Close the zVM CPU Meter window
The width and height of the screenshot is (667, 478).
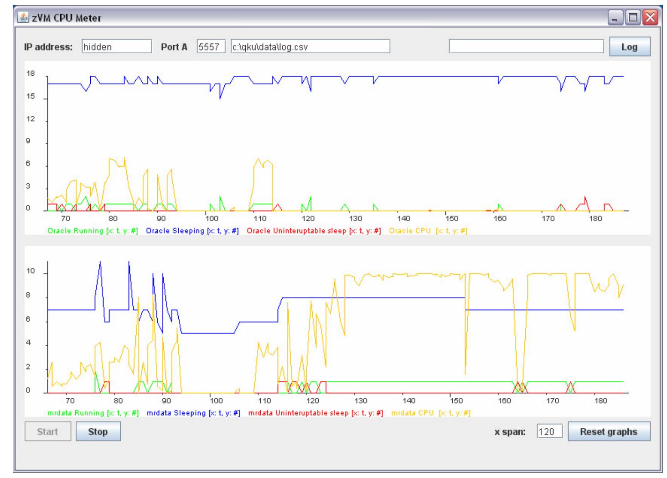point(650,18)
